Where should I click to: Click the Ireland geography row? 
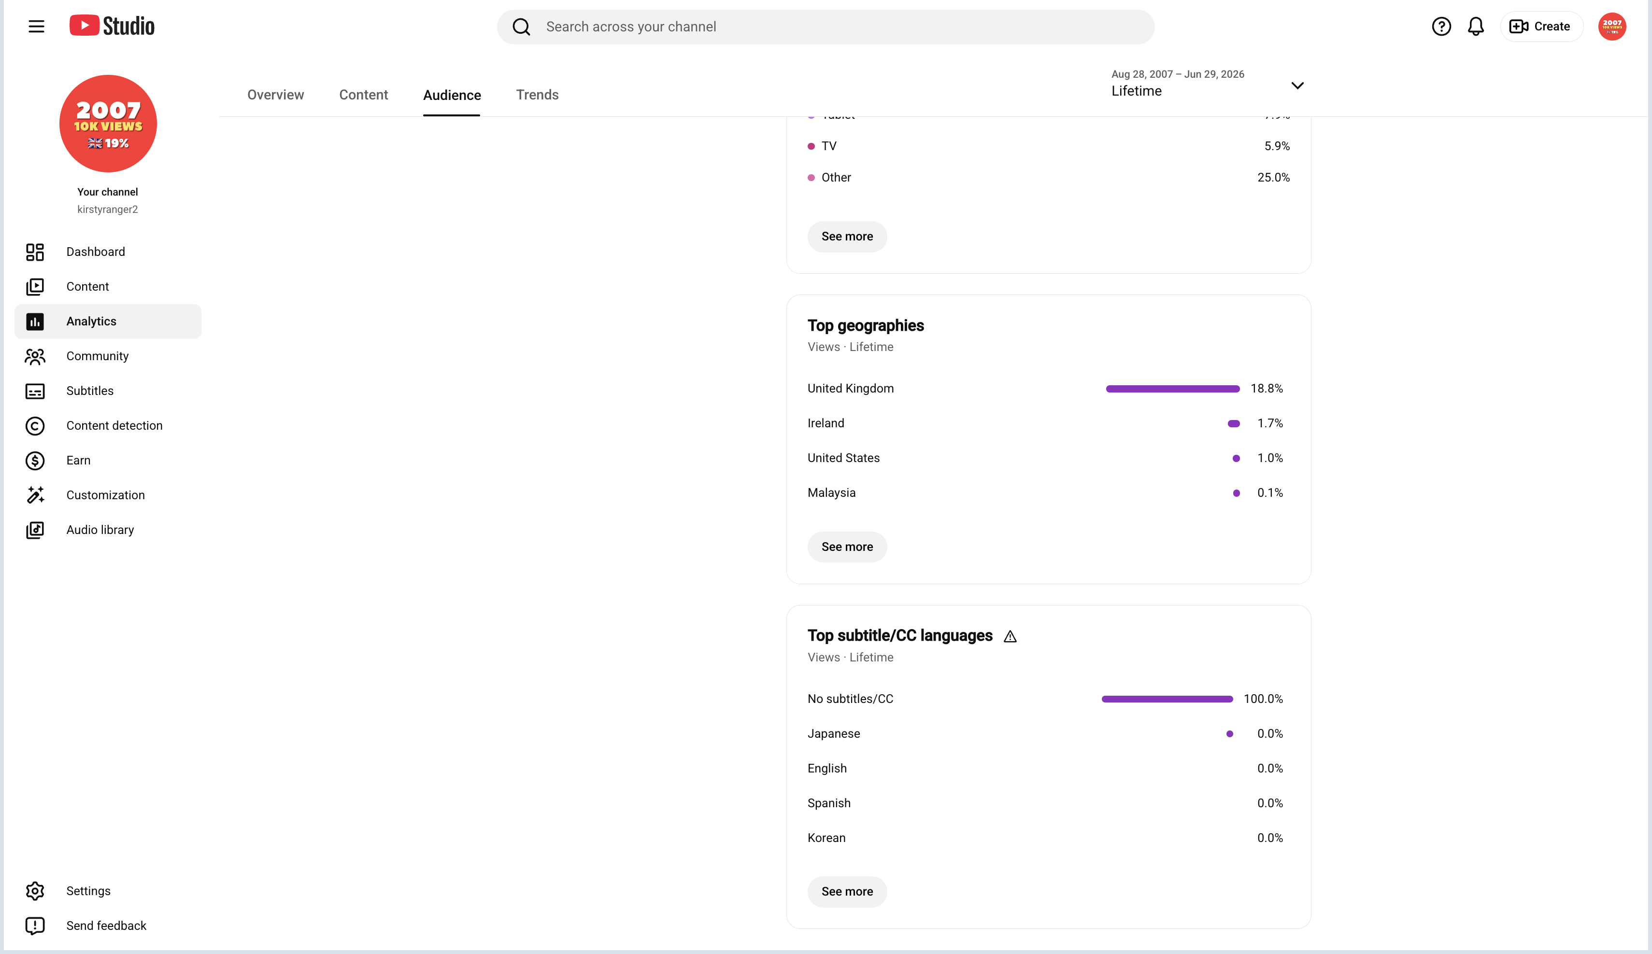point(1045,423)
